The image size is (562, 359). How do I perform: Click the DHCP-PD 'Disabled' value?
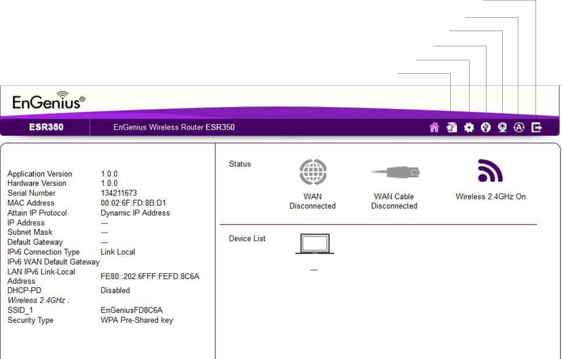pos(115,290)
